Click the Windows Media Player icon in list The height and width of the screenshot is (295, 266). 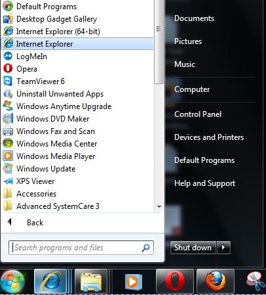point(8,156)
